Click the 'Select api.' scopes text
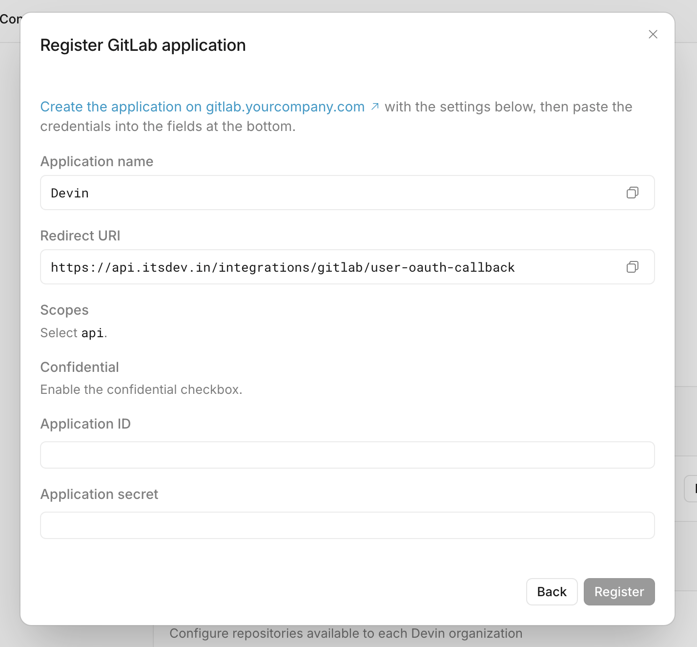The image size is (697, 647). 74,333
